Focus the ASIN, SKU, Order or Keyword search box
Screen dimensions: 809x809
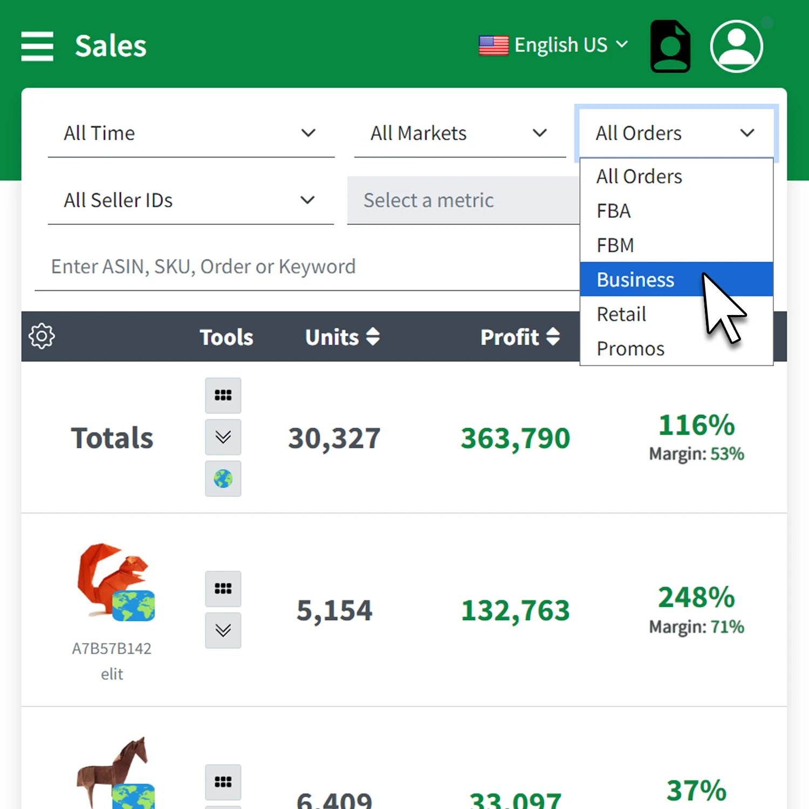307,267
